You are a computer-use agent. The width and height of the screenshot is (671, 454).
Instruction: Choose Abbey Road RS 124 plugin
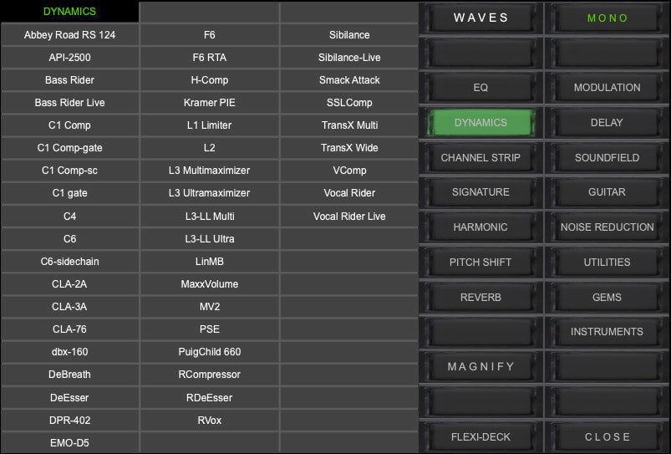(70, 35)
